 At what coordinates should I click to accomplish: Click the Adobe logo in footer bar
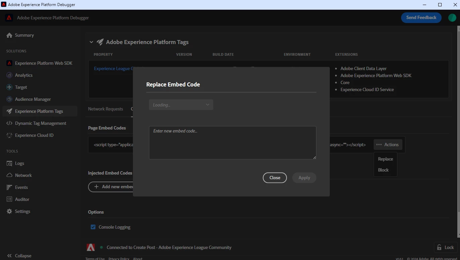(x=91, y=247)
